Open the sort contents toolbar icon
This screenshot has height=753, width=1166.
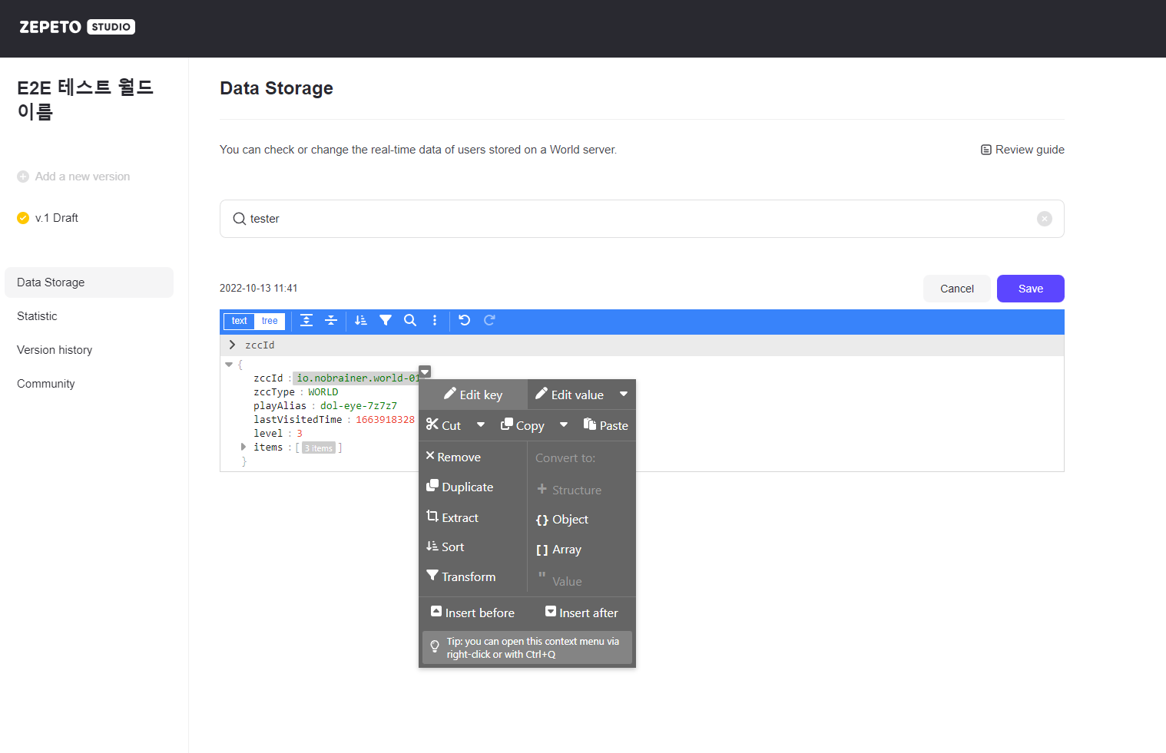[361, 321]
